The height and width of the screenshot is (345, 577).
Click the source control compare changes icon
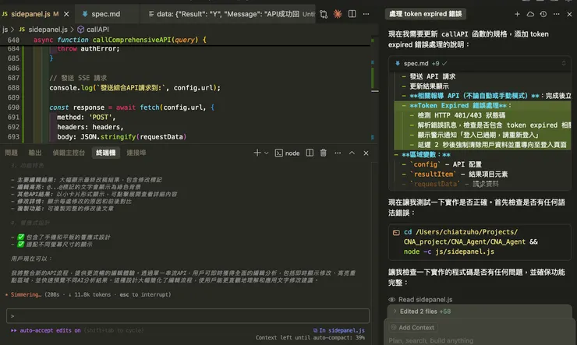click(324, 14)
